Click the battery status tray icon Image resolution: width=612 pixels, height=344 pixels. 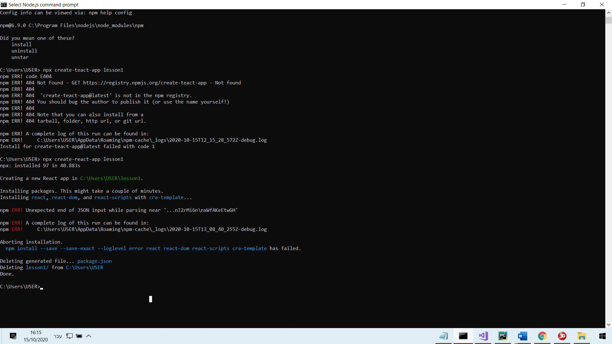pos(79,336)
